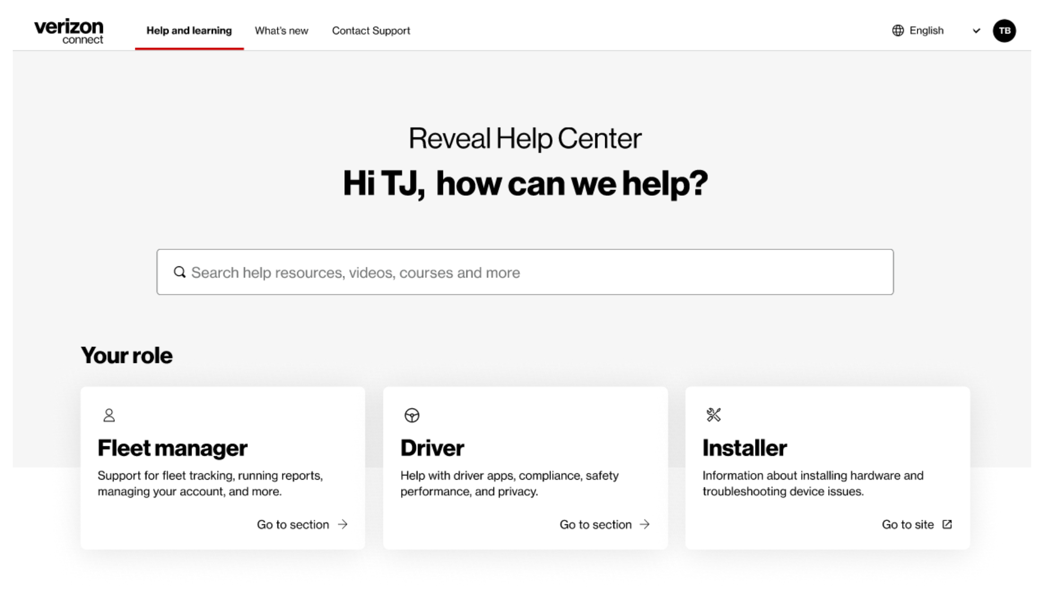Click the globe language icon
This screenshot has width=1044, height=590.
pyautogui.click(x=898, y=30)
